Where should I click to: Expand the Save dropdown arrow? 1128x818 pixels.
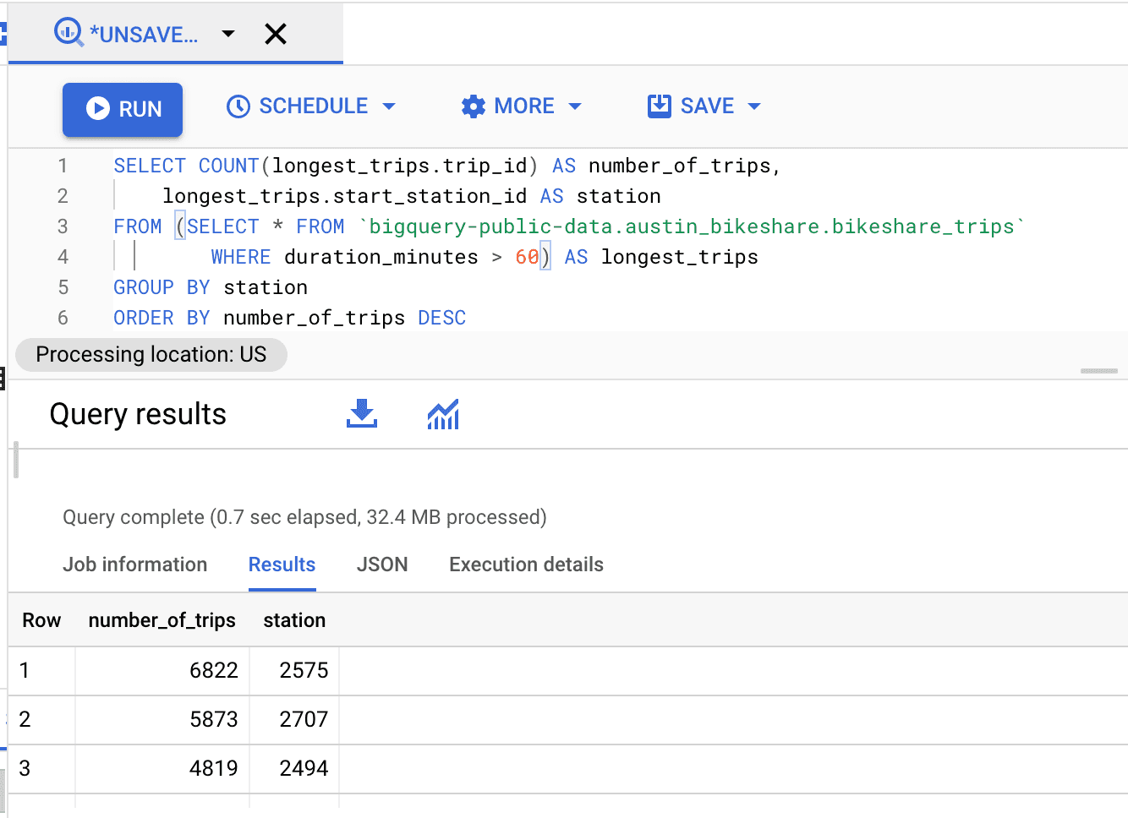click(754, 106)
